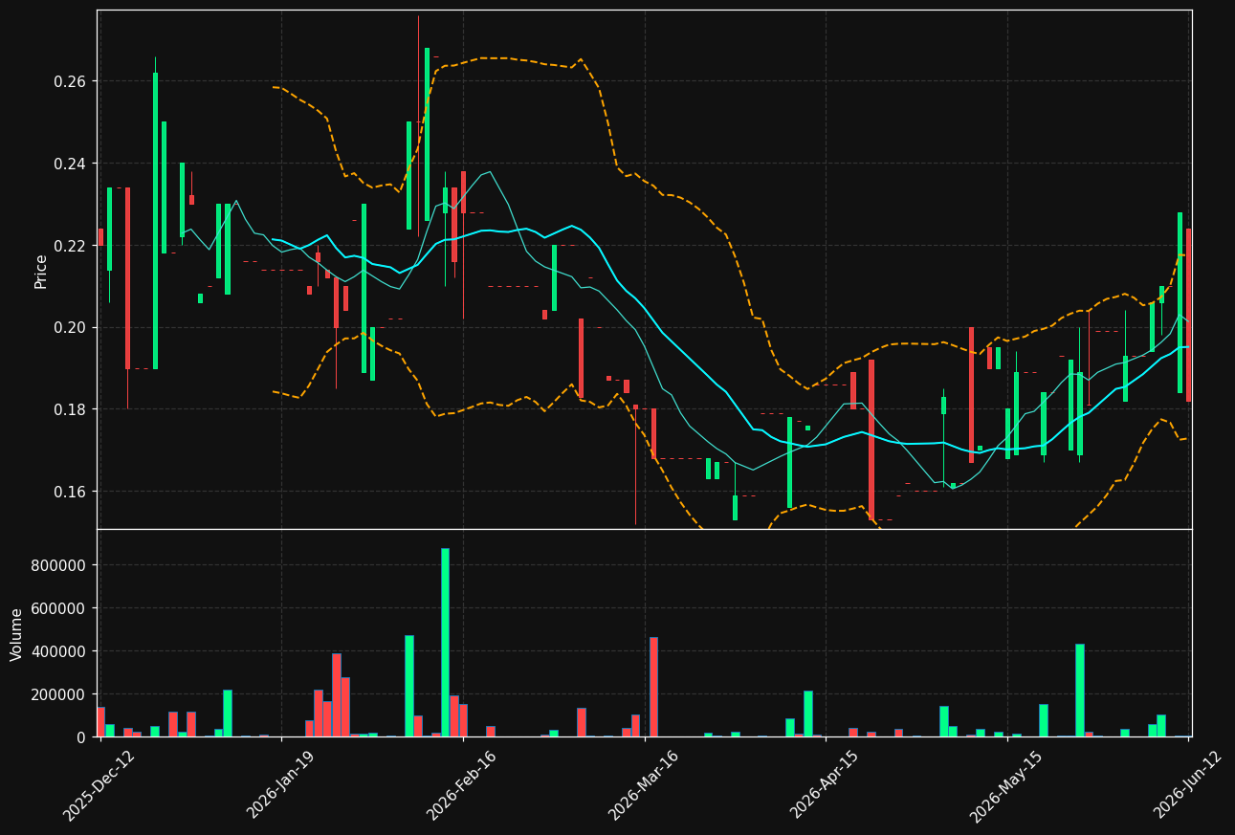The image size is (1235, 835).
Task: Click the Price axis title
Action: click(x=41, y=271)
